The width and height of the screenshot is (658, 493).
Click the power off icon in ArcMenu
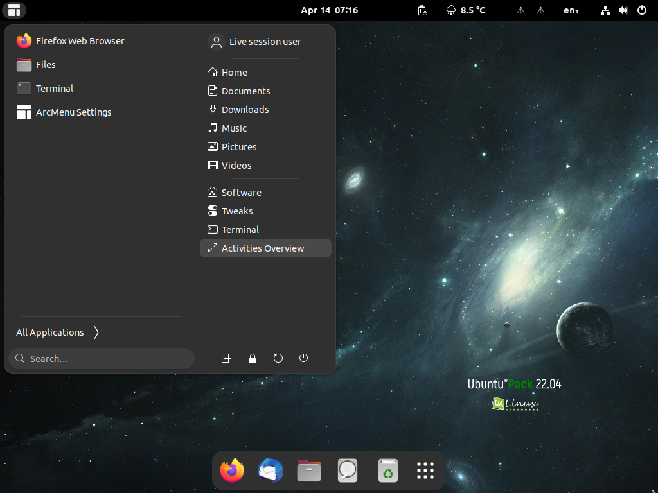pos(303,358)
